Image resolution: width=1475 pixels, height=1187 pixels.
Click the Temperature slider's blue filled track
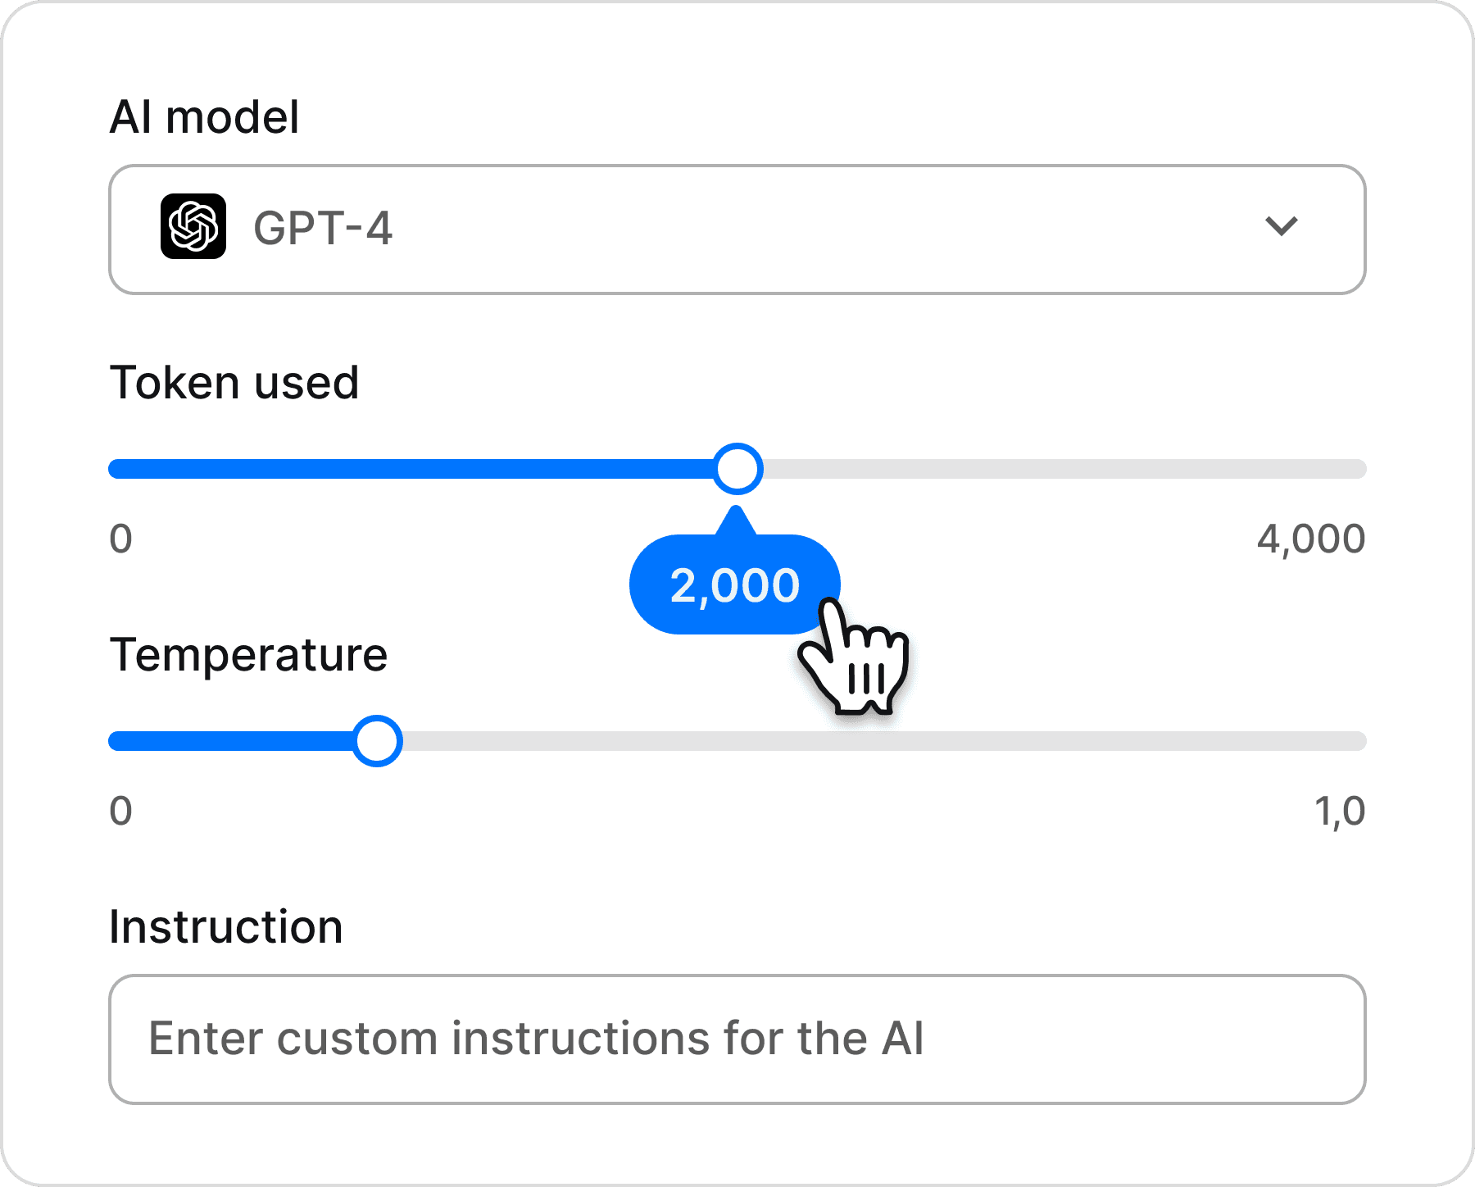(231, 741)
